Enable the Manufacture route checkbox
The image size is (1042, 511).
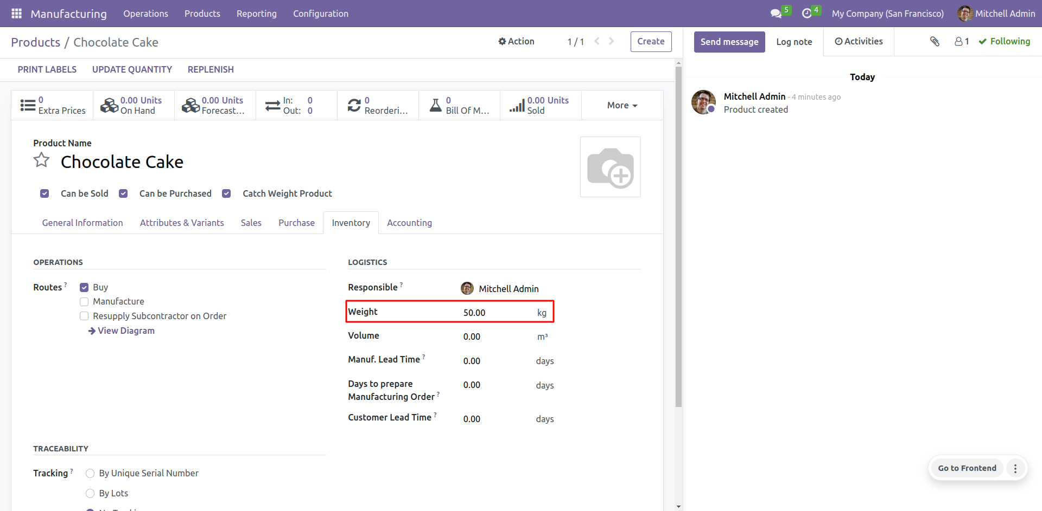(84, 302)
